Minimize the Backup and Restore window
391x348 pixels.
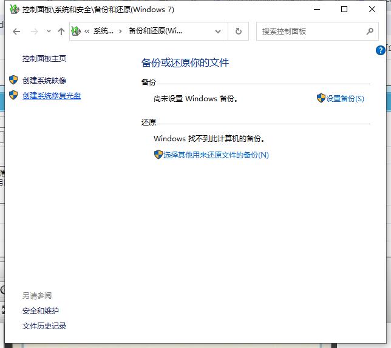point(317,10)
